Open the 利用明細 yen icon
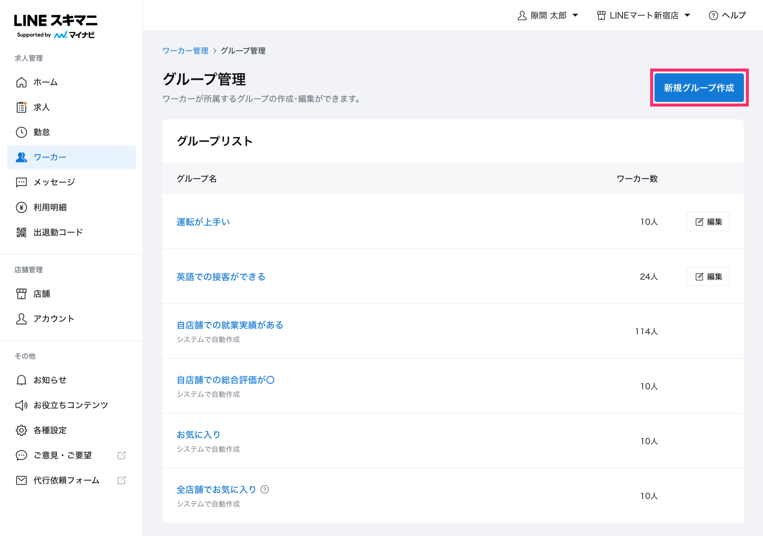763x536 pixels. pyautogui.click(x=21, y=207)
